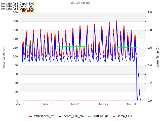Click the 0.8 right-axis tick label

150,30
